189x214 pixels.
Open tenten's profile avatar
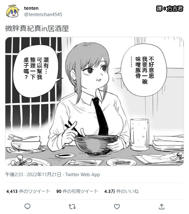[x=12, y=11]
